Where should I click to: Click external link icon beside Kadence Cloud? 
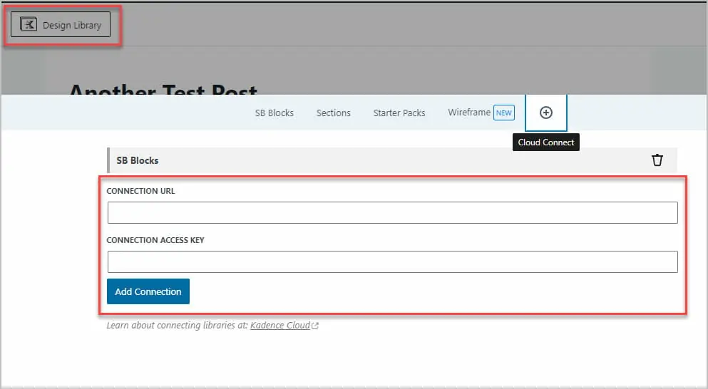315,326
